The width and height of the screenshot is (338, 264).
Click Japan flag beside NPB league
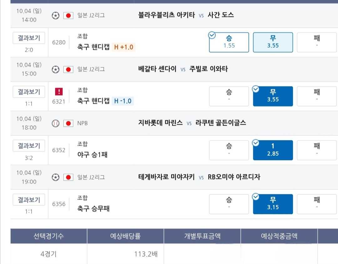[x=68, y=123]
